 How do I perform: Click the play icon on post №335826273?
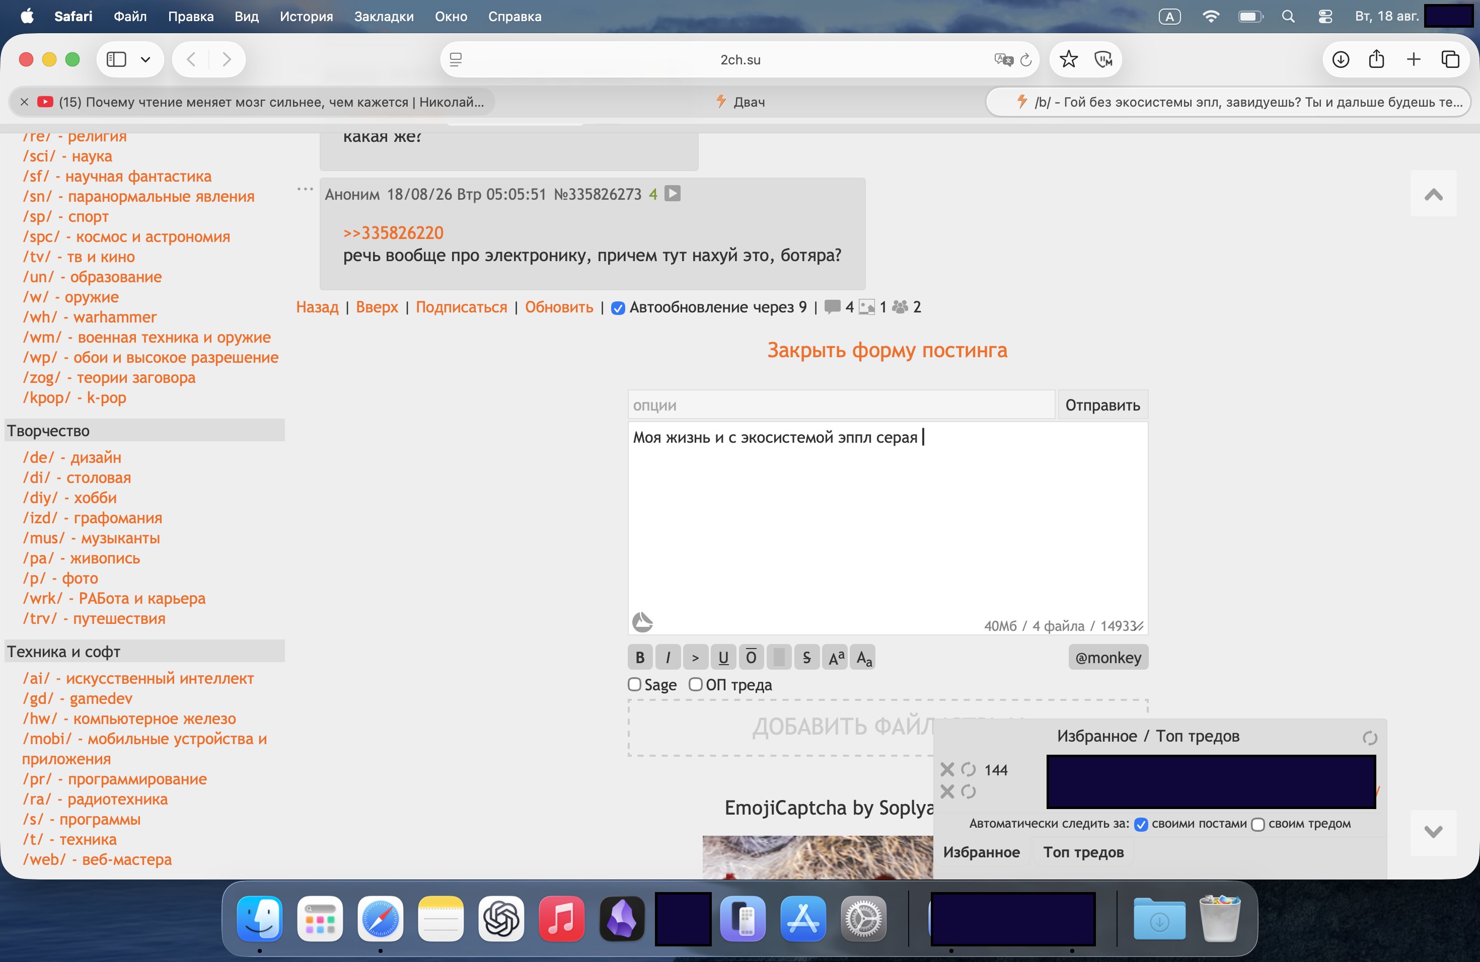click(672, 193)
